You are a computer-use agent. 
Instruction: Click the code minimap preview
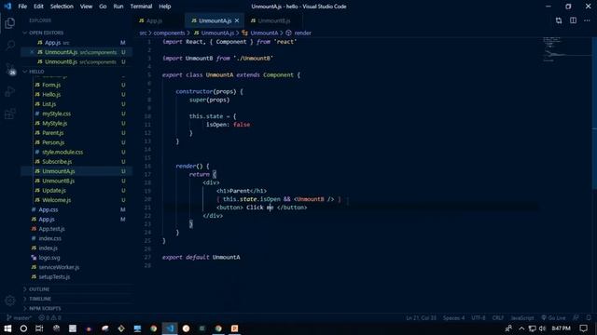tap(566, 49)
